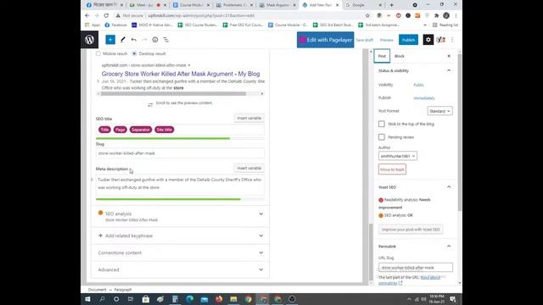The height and width of the screenshot is (305, 543).
Task: Click the Site title variable tag
Action: (x=164, y=130)
